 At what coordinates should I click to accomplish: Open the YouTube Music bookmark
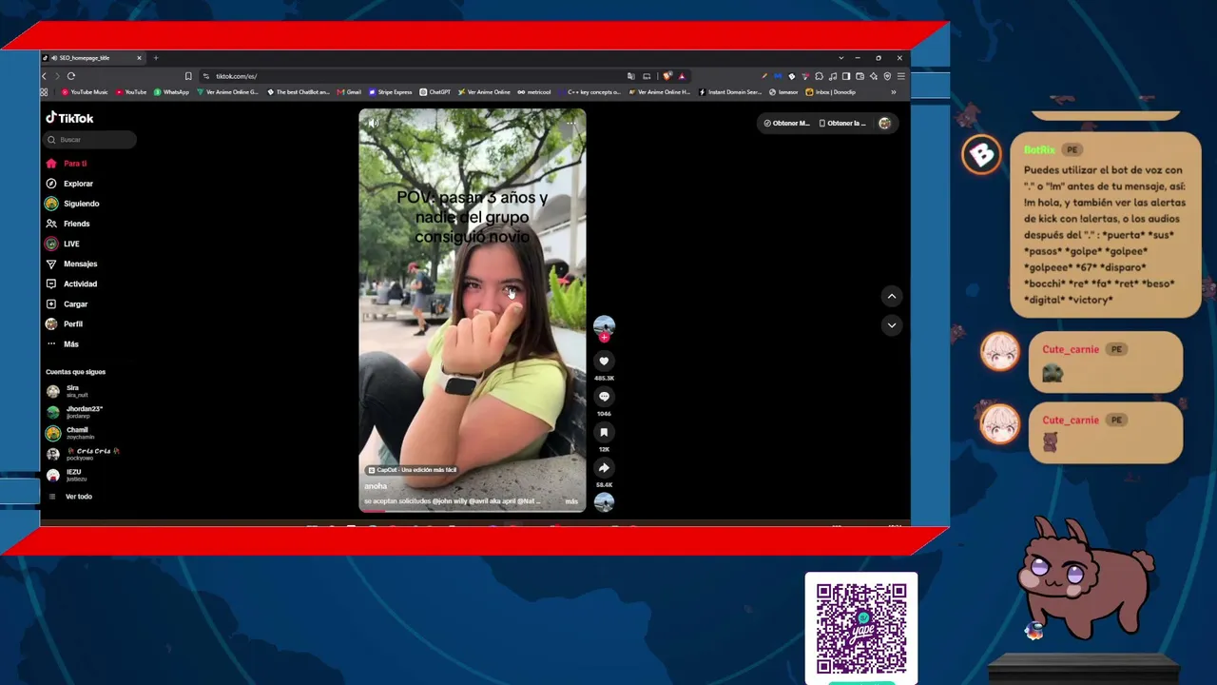[85, 92]
